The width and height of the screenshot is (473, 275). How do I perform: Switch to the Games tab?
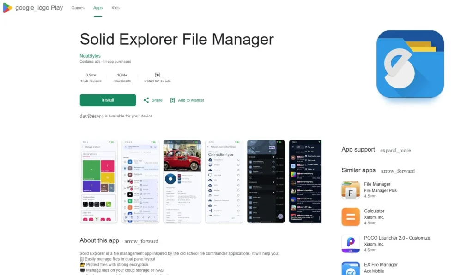[78, 7]
